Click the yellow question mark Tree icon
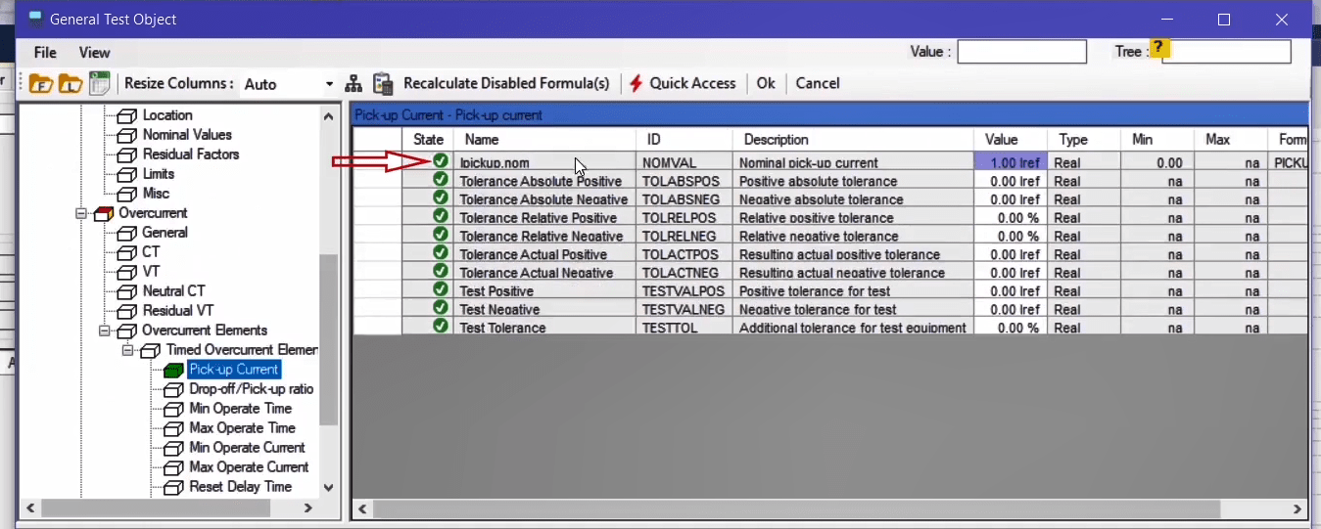The image size is (1321, 529). [x=1159, y=48]
